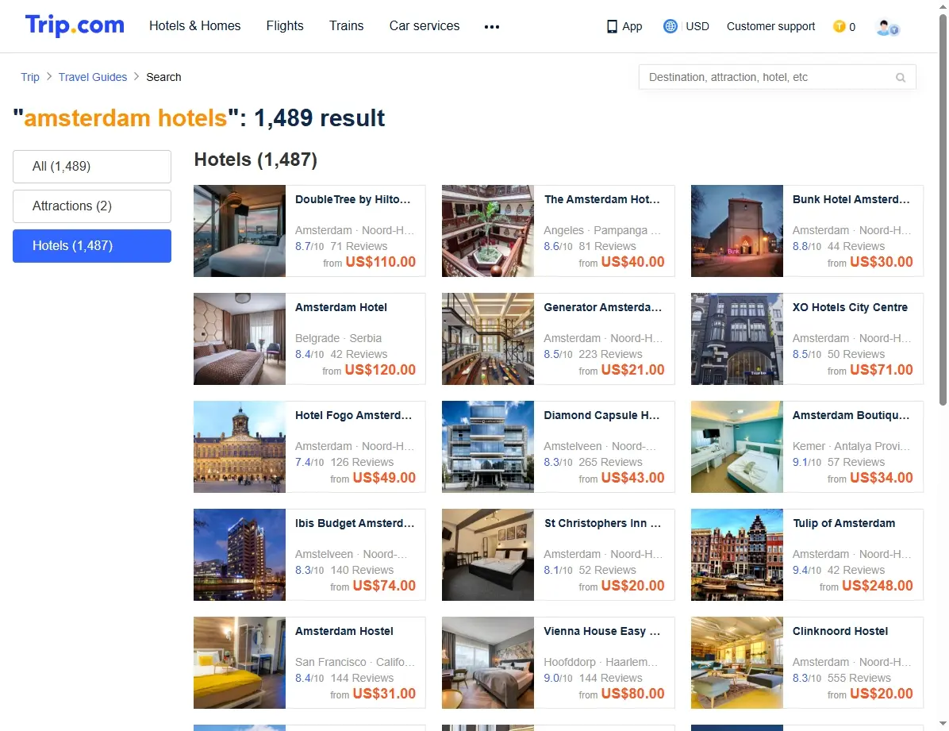Screen dimensions: 949x731
Task: Click the App phone icon
Action: tap(612, 27)
